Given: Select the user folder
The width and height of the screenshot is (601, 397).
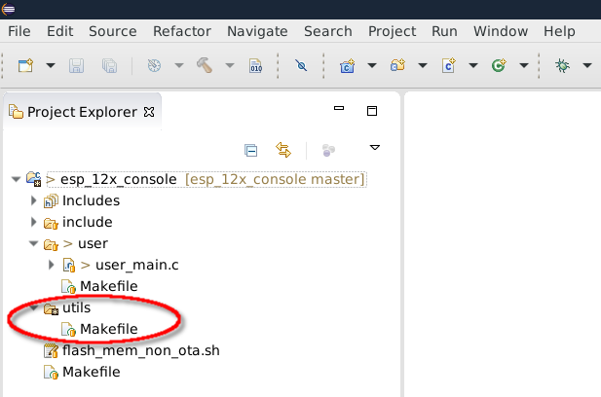Looking at the screenshot, I should click(x=93, y=243).
